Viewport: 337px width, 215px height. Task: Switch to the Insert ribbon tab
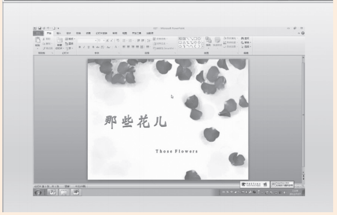59,33
